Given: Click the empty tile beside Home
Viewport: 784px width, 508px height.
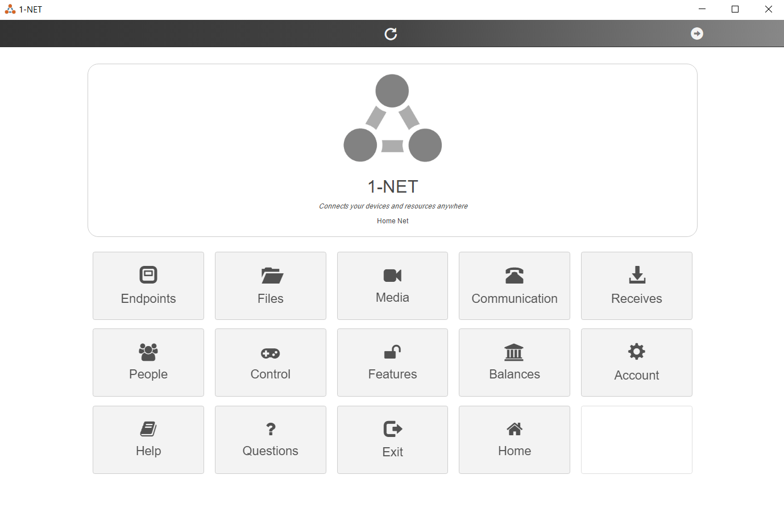Looking at the screenshot, I should click(636, 439).
